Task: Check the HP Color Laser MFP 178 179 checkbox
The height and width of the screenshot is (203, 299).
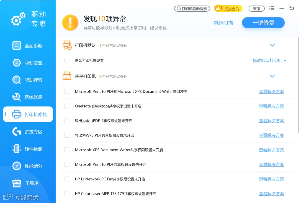Action: point(67,194)
